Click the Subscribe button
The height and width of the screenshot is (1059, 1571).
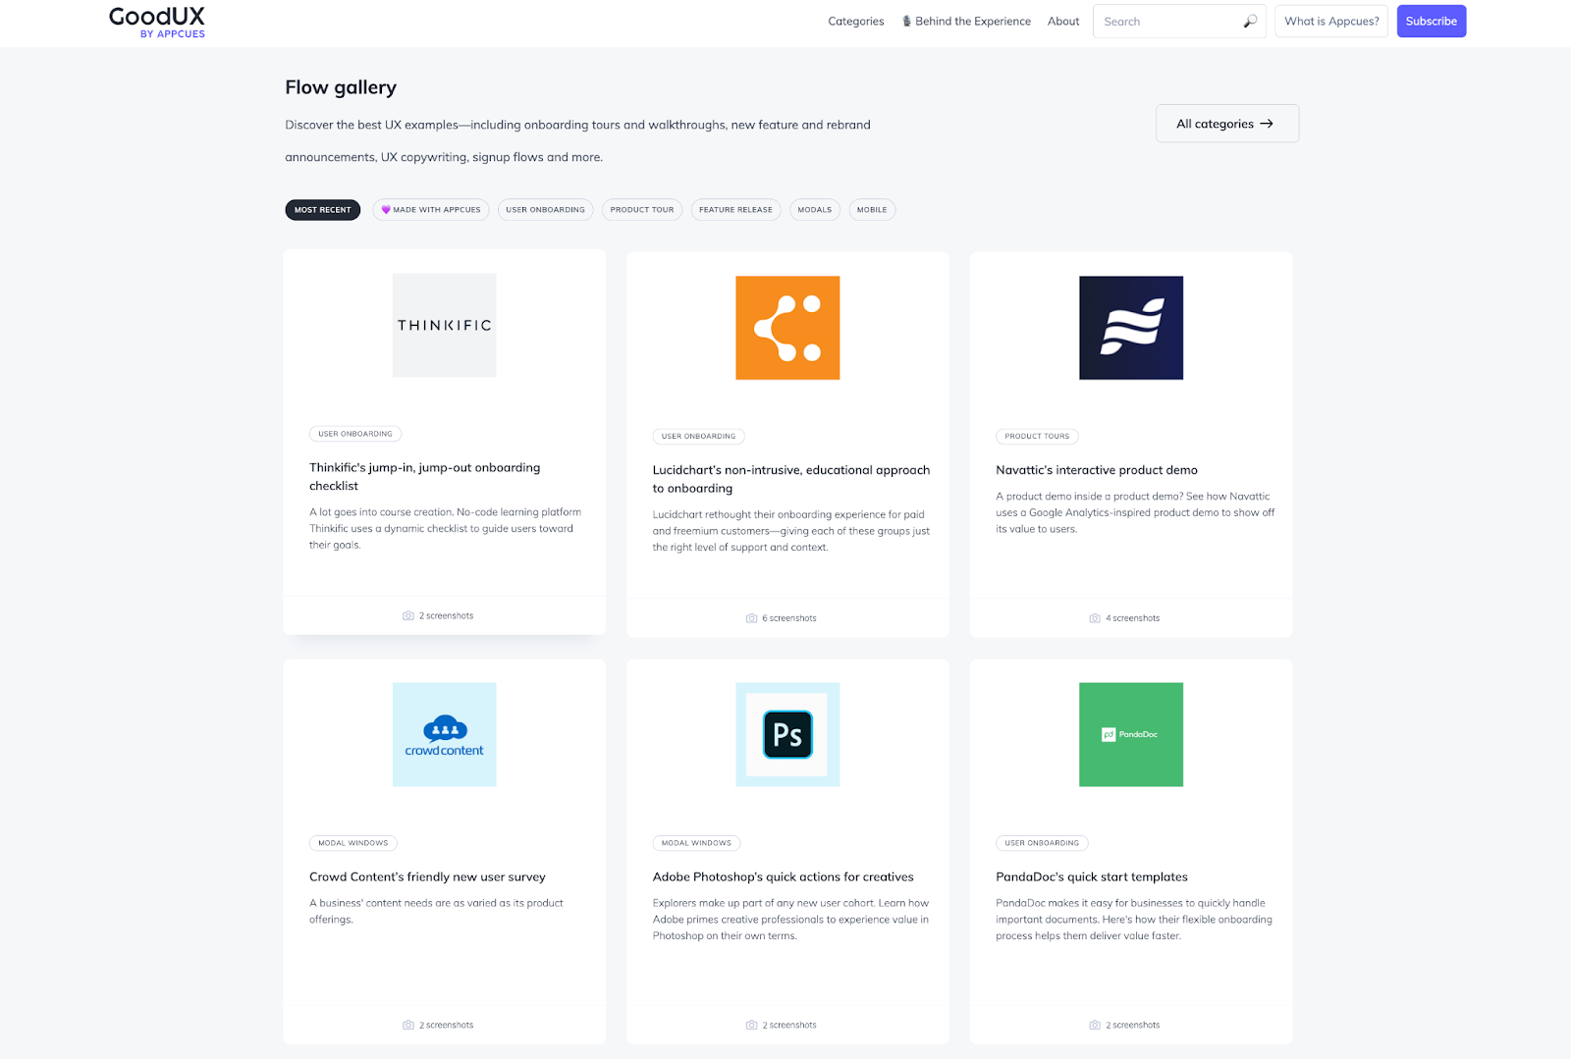(x=1432, y=22)
